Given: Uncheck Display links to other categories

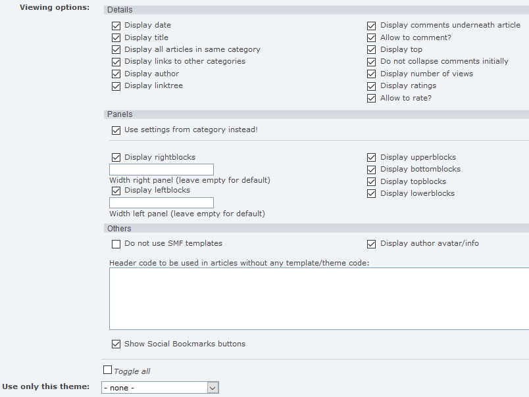Looking at the screenshot, I should pyautogui.click(x=116, y=61).
